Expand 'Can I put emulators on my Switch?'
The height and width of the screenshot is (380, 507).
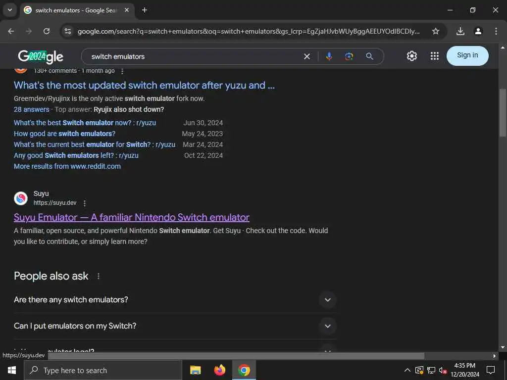[175, 326]
